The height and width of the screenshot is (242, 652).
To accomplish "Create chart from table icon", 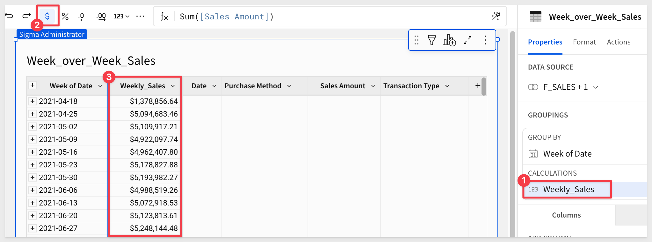I will 449,40.
